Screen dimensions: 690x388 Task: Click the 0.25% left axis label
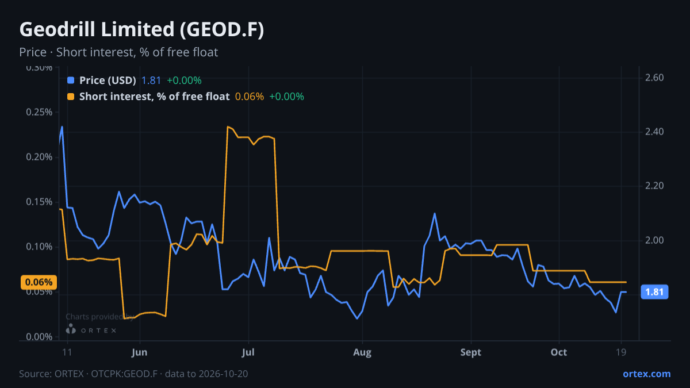click(38, 112)
